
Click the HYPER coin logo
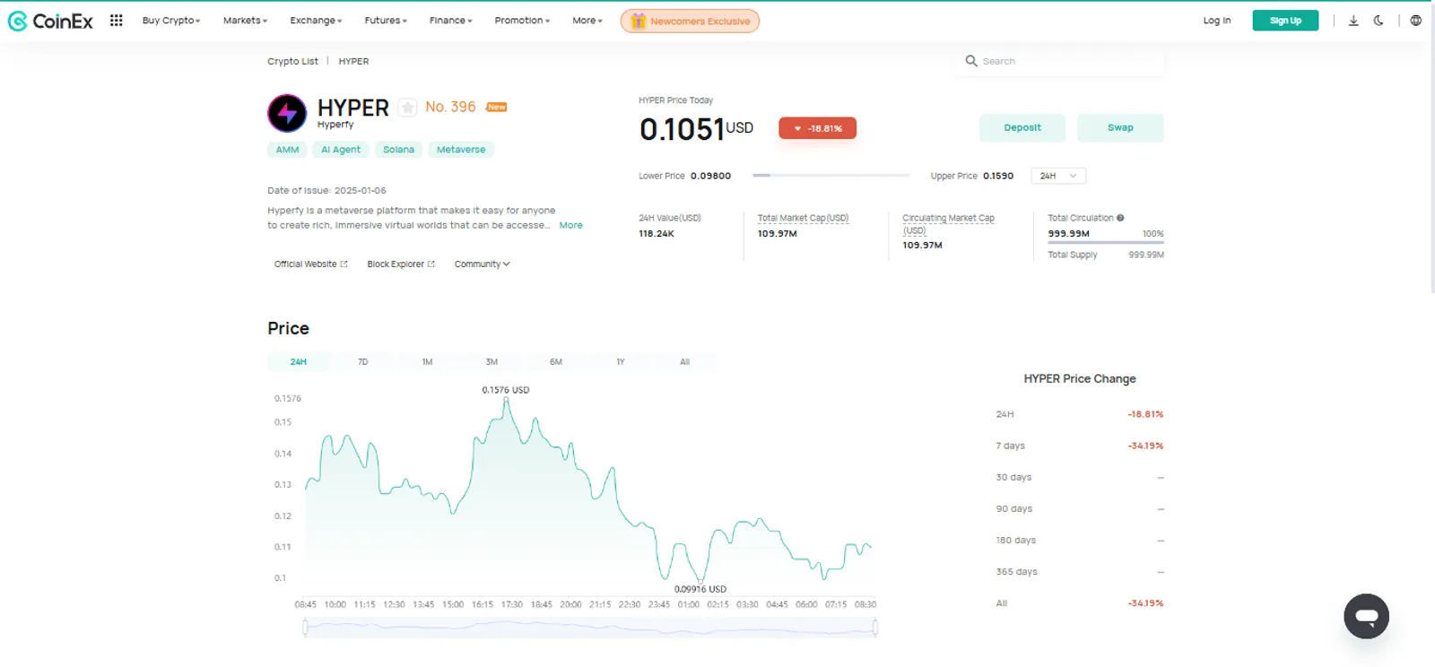point(287,113)
